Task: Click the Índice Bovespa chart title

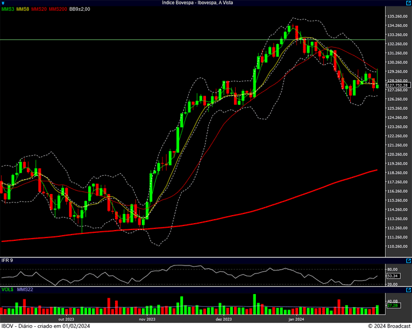Action: pyautogui.click(x=205, y=3)
